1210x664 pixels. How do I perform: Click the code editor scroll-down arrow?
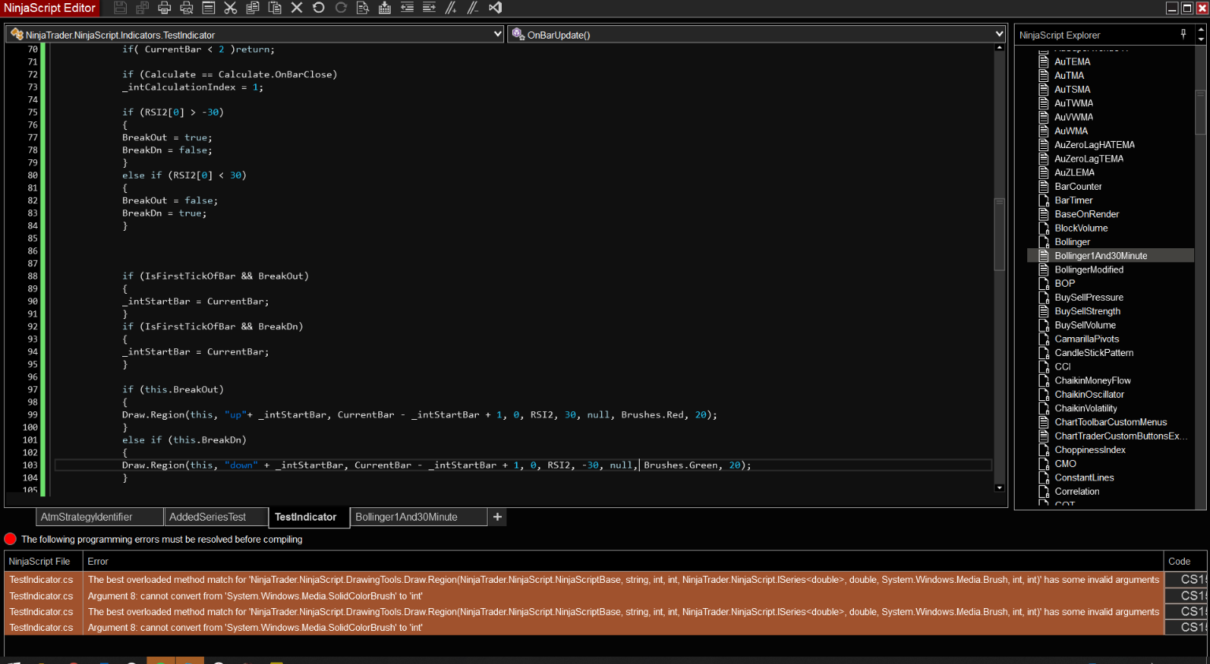999,488
